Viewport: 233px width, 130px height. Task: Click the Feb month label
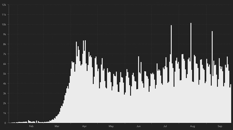coord(31,126)
